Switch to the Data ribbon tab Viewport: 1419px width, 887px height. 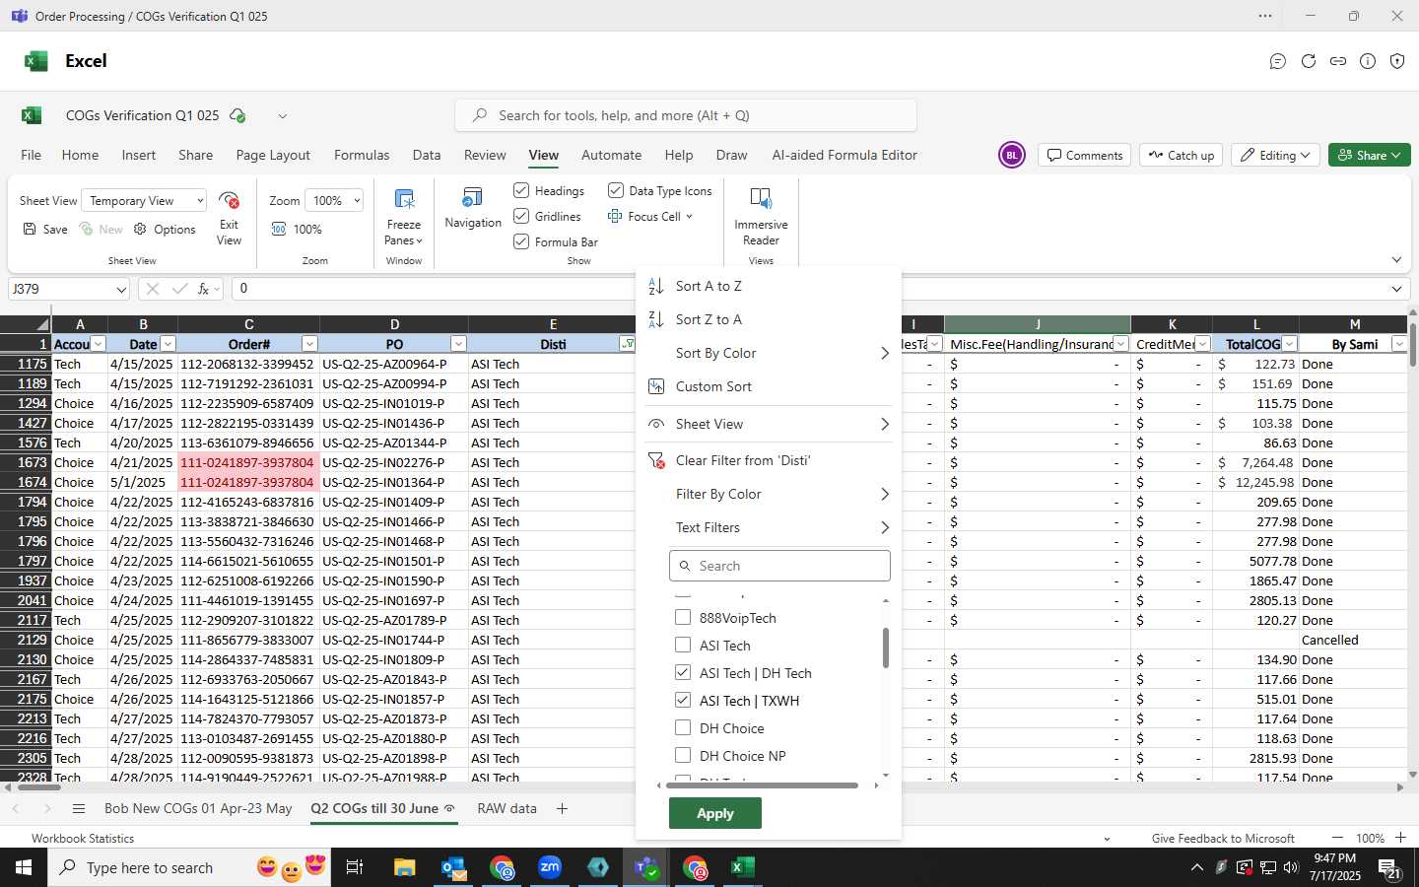(427, 155)
